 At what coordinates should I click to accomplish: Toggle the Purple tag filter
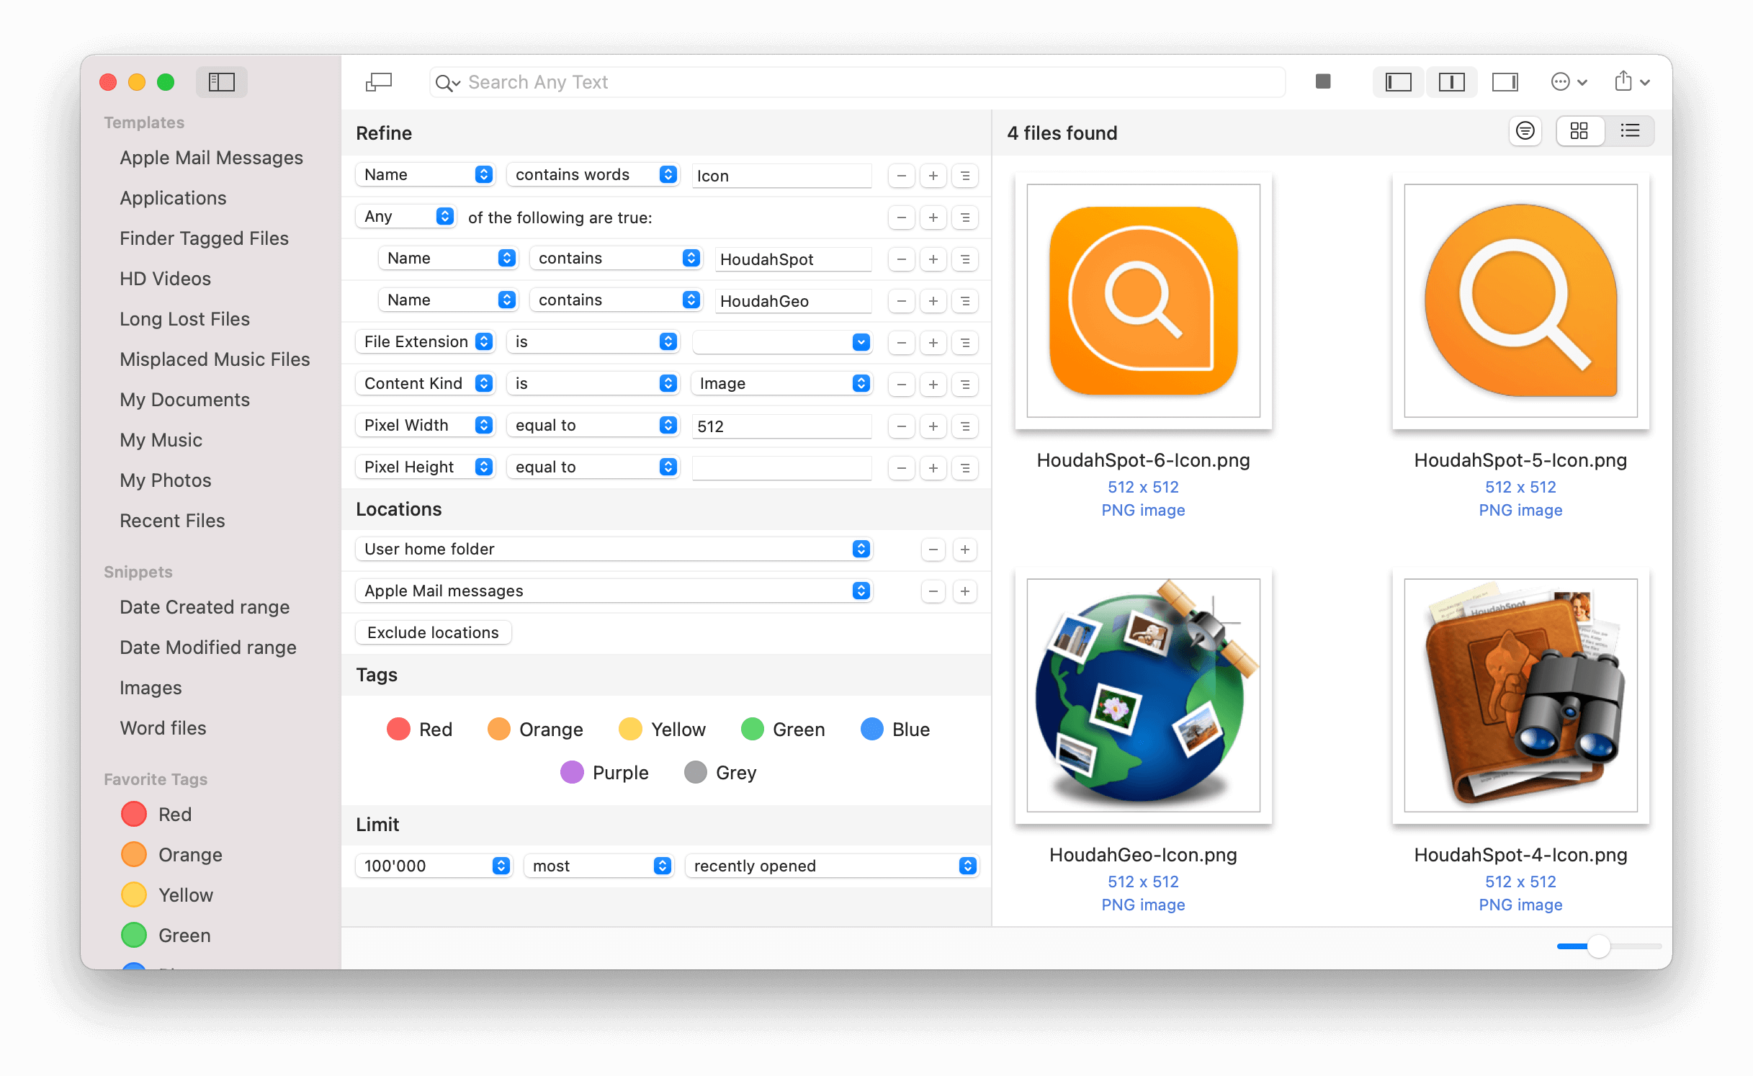pos(573,772)
